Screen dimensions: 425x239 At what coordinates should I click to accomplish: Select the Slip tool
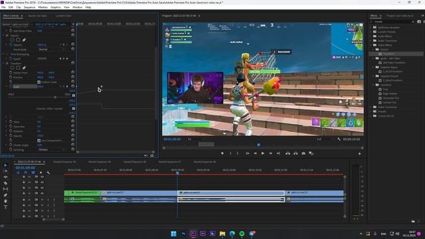coord(5,189)
